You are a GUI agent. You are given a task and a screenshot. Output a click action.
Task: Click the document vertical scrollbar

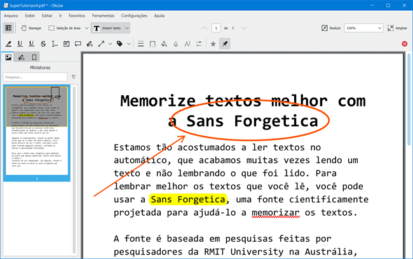point(409,99)
